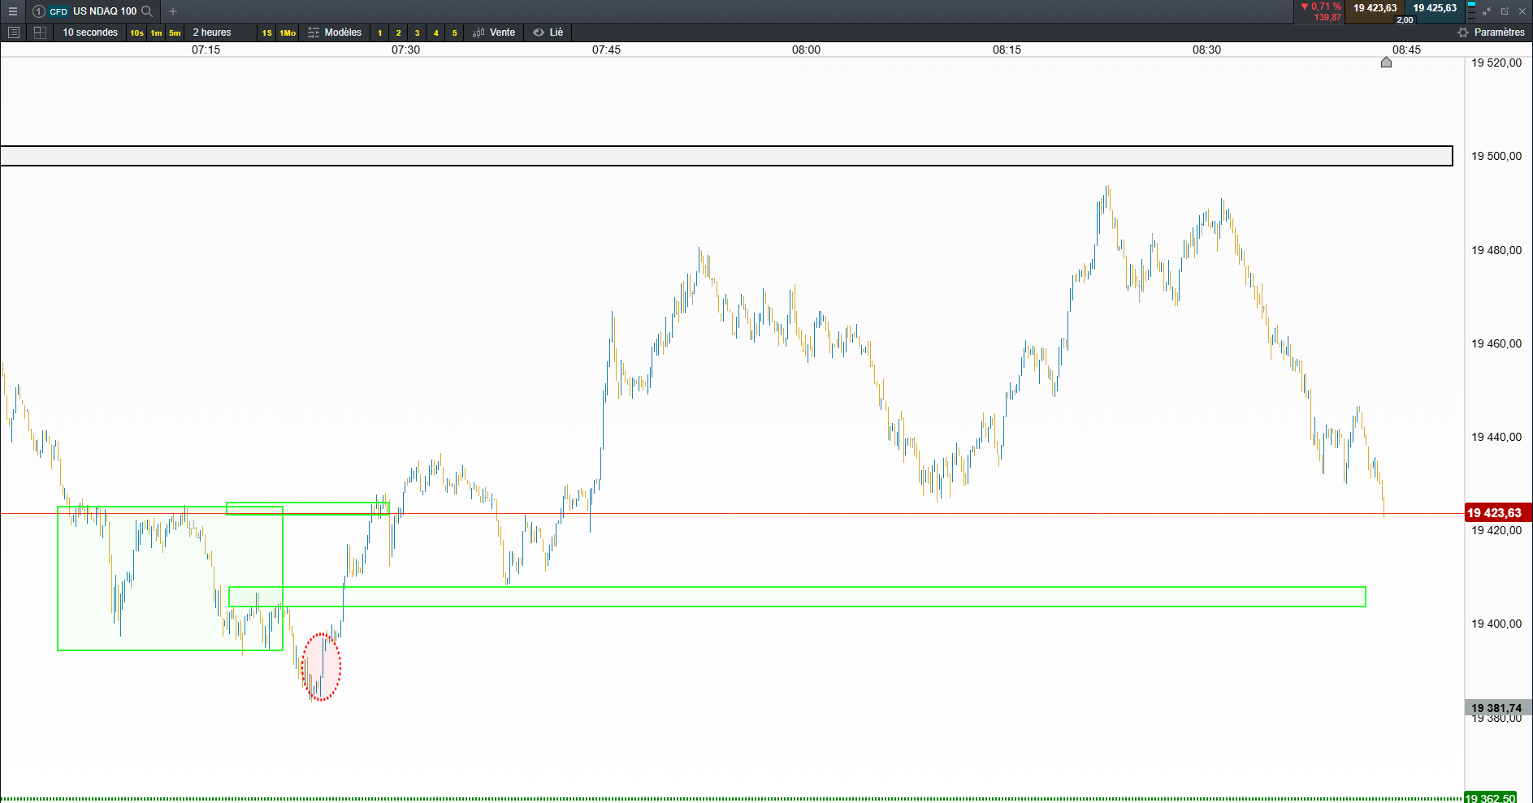1533x803 pixels.
Task: Toggle the Lié eye icon
Action: click(x=539, y=32)
